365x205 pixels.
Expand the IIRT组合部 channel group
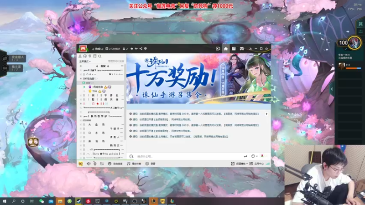click(x=81, y=78)
